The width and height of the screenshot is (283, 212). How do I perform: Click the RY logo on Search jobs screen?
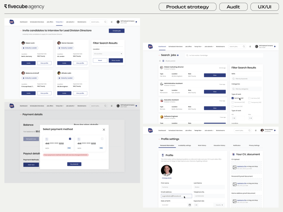(x=150, y=47)
